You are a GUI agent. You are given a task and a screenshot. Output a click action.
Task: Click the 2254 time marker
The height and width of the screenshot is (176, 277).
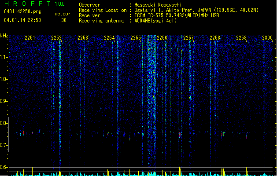click(x=109, y=38)
